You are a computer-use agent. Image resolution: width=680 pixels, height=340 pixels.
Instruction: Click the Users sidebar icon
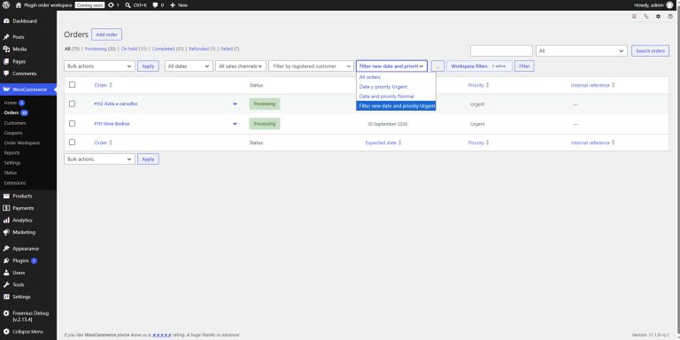pyautogui.click(x=6, y=273)
